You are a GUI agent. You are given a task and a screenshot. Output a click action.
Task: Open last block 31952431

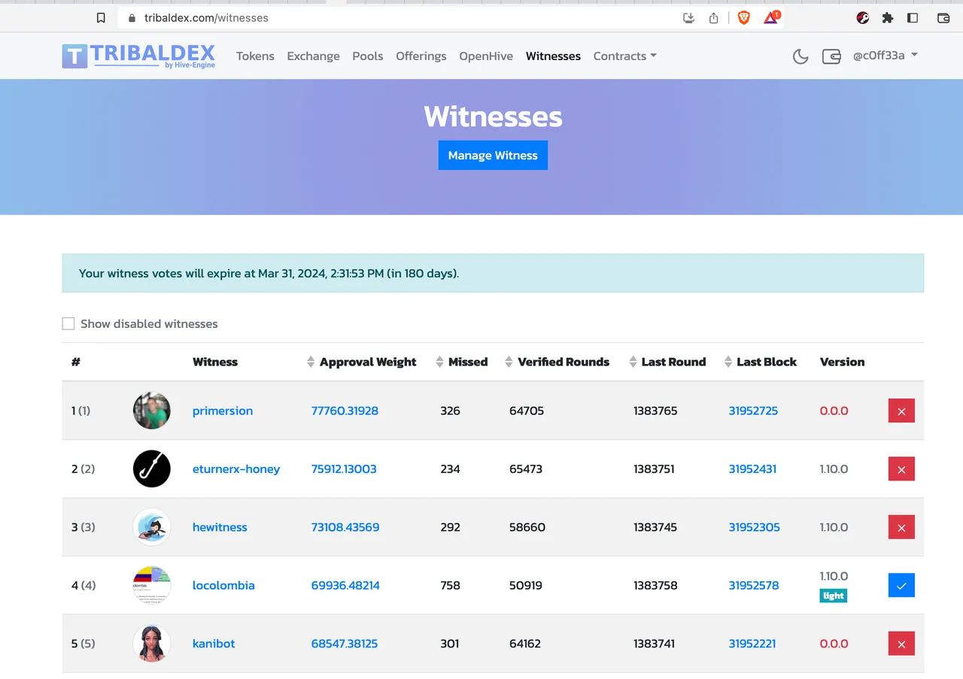[752, 469]
